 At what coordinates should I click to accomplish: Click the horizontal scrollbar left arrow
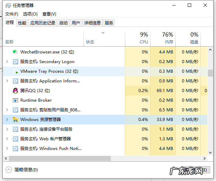[6, 159]
